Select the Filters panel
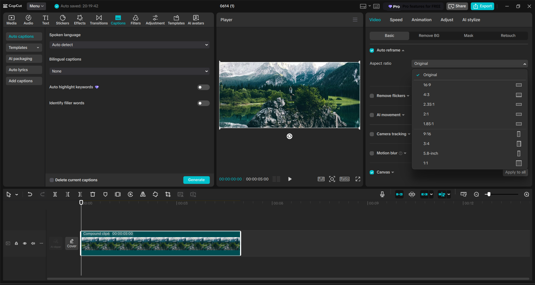This screenshot has width=535, height=285. [135, 19]
